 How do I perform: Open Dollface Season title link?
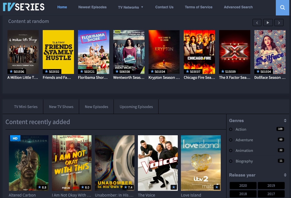[x=270, y=78]
